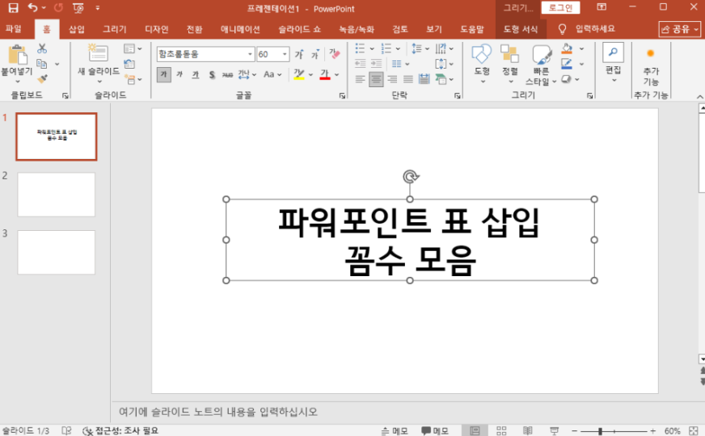Decrease font size with the smaller 가 icon
The height and width of the screenshot is (436, 705).
pyautogui.click(x=315, y=54)
